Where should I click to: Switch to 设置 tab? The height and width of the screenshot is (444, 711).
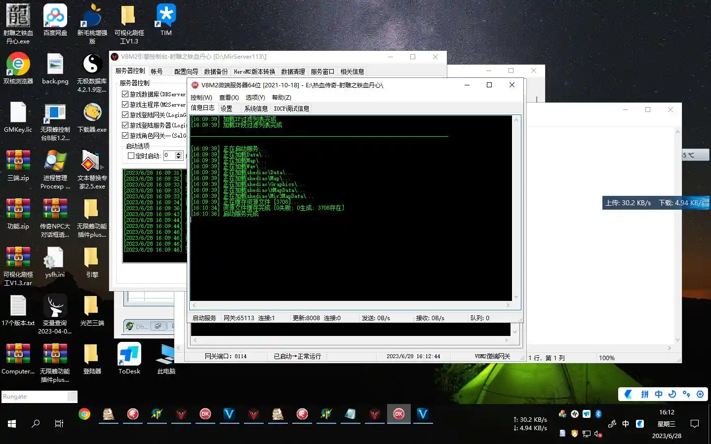click(226, 109)
